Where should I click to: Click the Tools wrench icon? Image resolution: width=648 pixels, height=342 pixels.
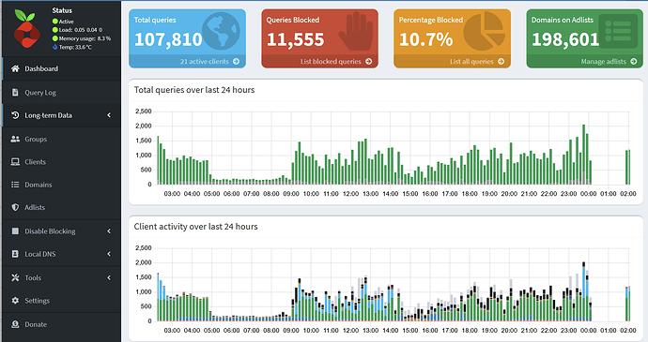(x=15, y=277)
